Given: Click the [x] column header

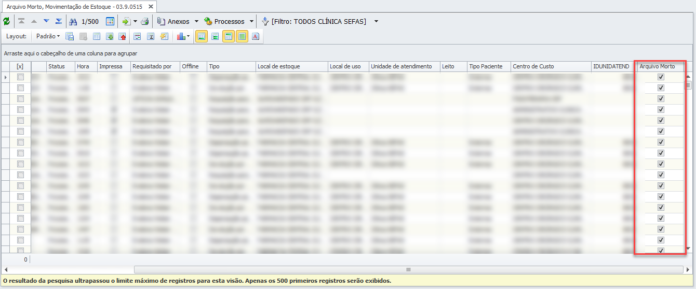Looking at the screenshot, I should coord(20,66).
